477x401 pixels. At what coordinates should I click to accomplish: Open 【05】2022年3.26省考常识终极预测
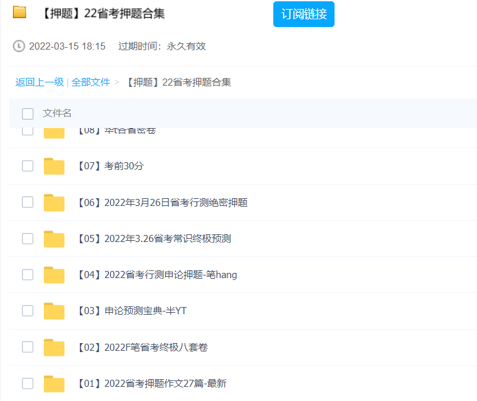155,238
